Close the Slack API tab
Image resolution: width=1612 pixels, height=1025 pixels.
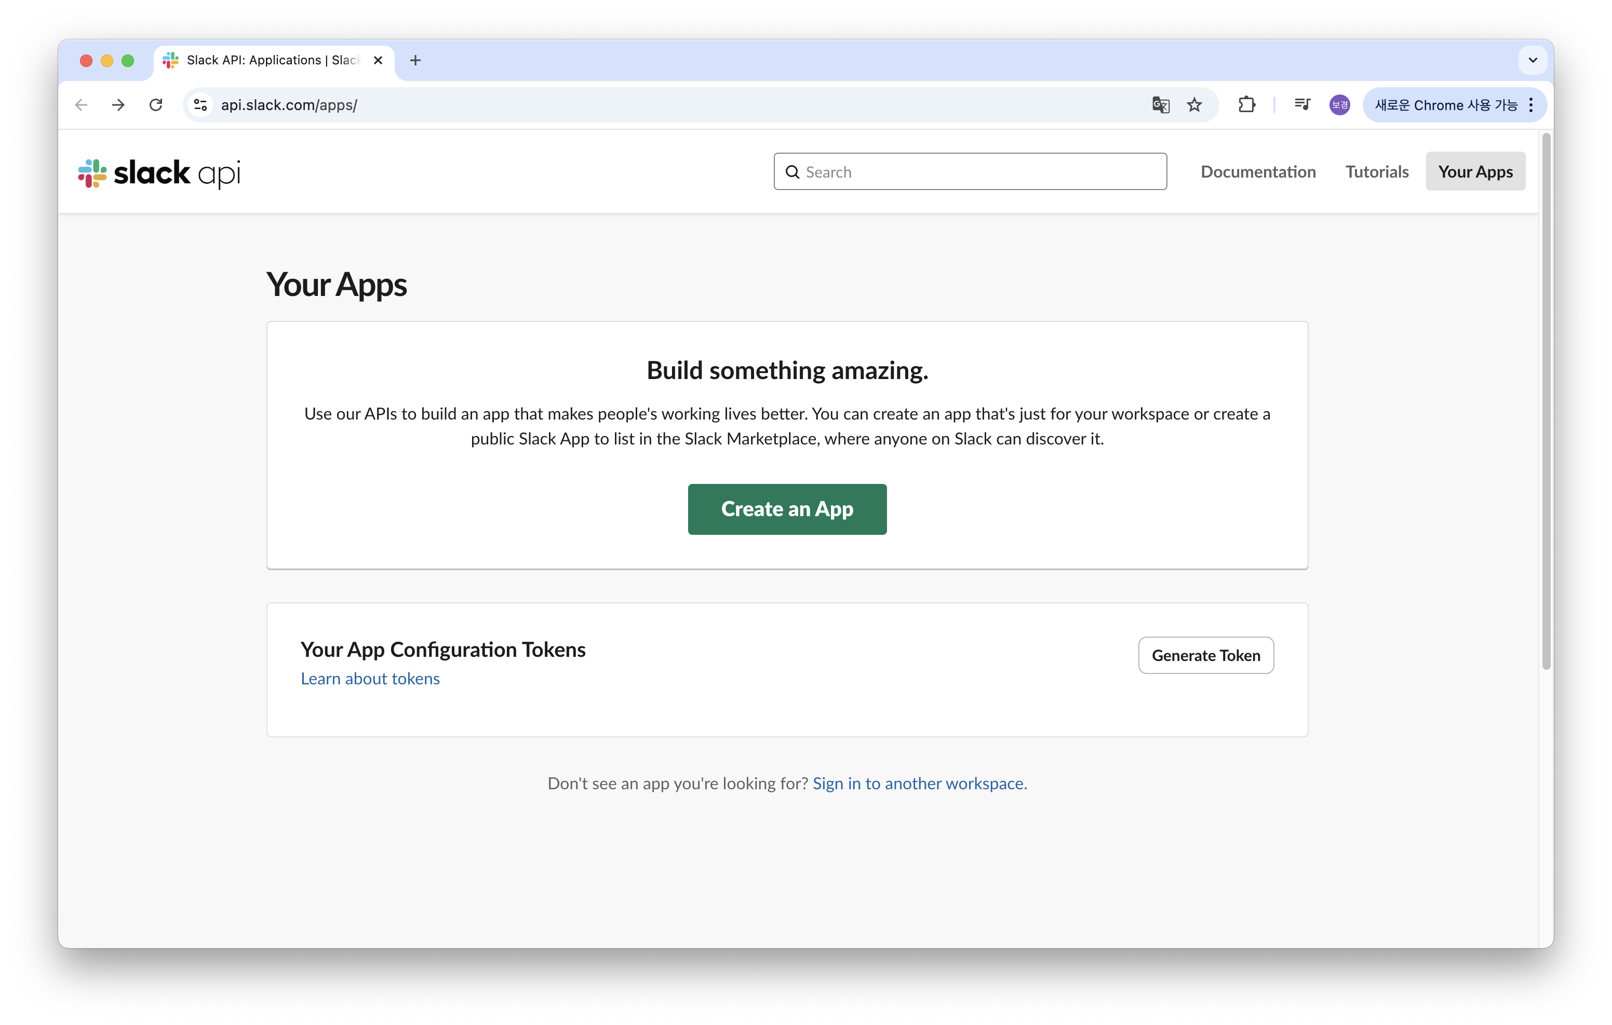(378, 60)
